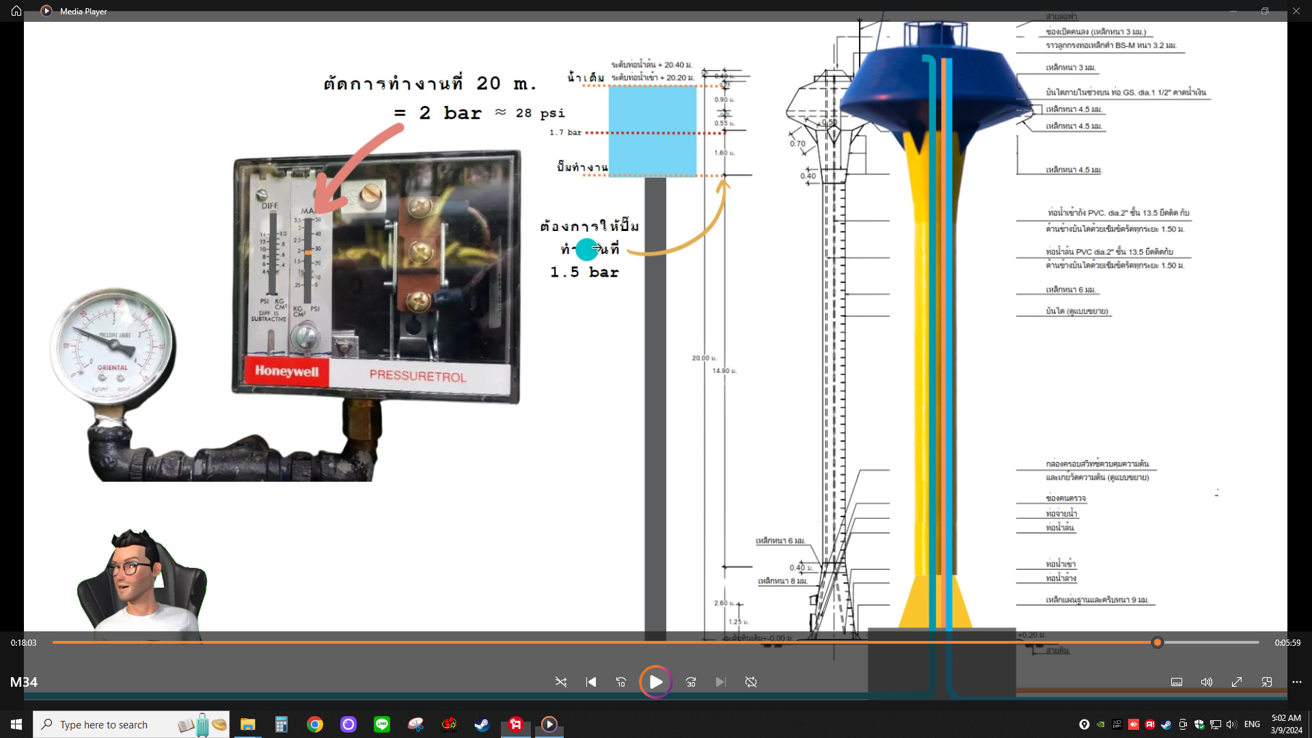Toggle repeat mode
This screenshot has width=1312, height=738.
(x=751, y=682)
